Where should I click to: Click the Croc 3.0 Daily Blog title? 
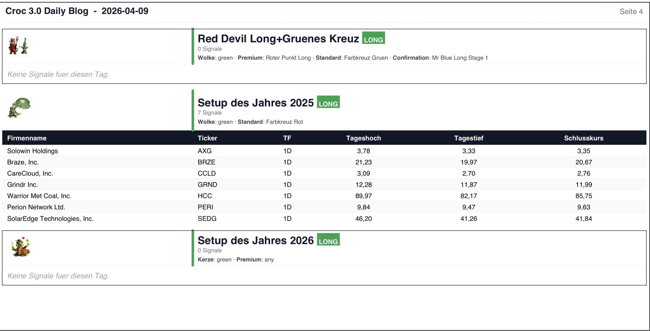click(47, 11)
